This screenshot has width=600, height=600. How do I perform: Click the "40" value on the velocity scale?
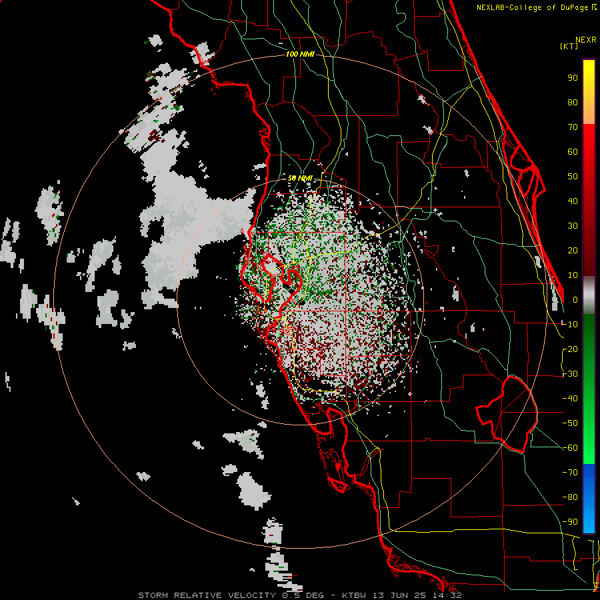click(573, 201)
